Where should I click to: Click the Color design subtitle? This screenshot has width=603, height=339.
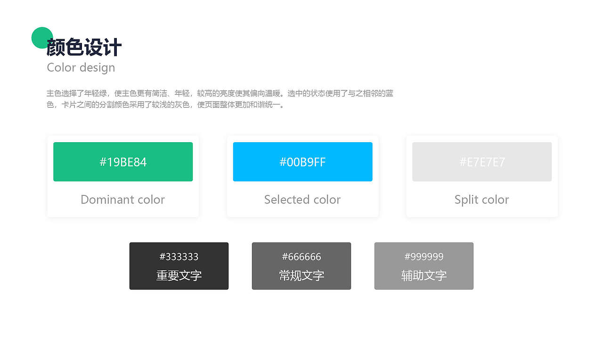[x=81, y=67]
